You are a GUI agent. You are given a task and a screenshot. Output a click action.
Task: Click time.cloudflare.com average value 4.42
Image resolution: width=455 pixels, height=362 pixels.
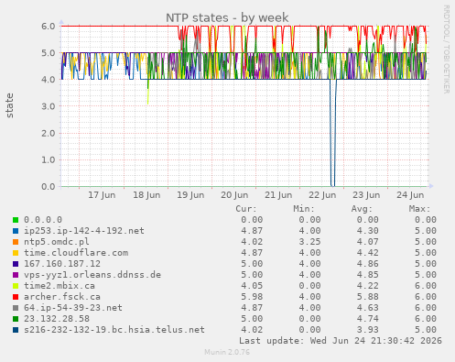[368, 253]
